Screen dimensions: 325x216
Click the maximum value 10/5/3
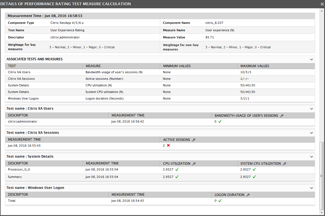(x=246, y=72)
